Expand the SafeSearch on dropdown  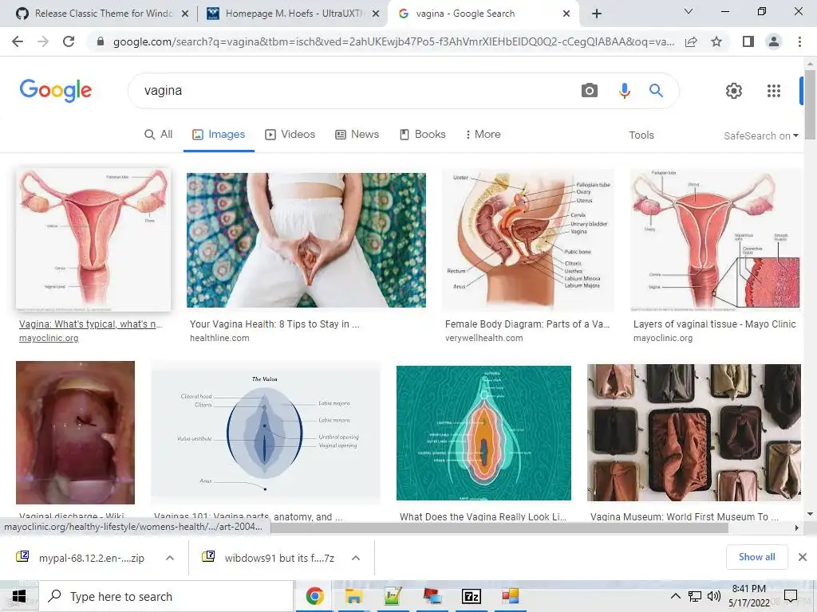point(760,135)
